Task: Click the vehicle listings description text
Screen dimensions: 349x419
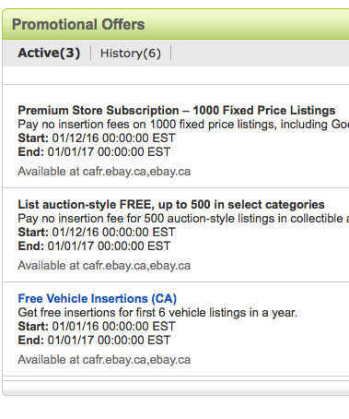Action: [x=157, y=313]
